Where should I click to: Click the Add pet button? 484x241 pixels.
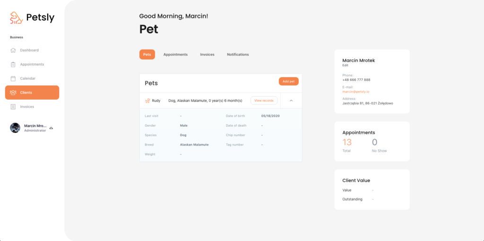(289, 81)
